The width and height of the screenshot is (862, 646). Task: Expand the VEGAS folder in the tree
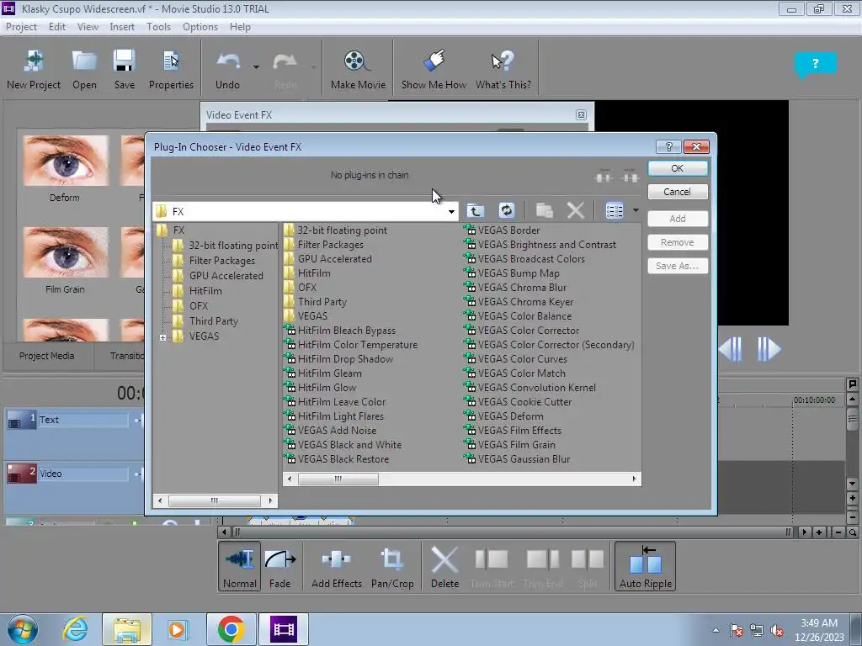pos(162,337)
